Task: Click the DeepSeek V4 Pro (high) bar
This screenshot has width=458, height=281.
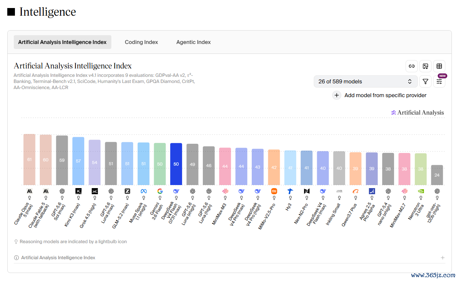Action: 258,167
